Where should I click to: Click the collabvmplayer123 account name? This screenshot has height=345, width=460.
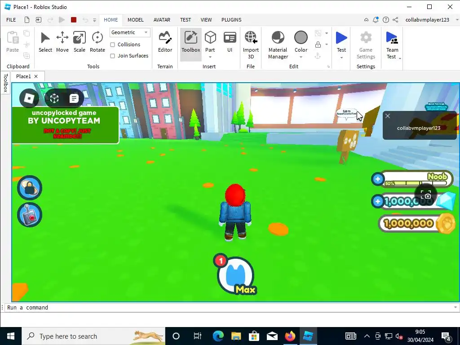(x=427, y=20)
